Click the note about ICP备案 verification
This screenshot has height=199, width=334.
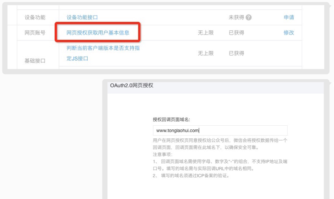[x=193, y=175]
